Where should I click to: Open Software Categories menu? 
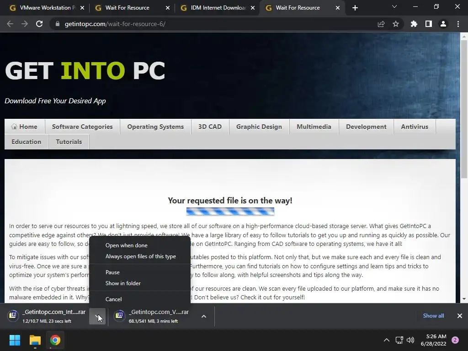click(x=82, y=127)
